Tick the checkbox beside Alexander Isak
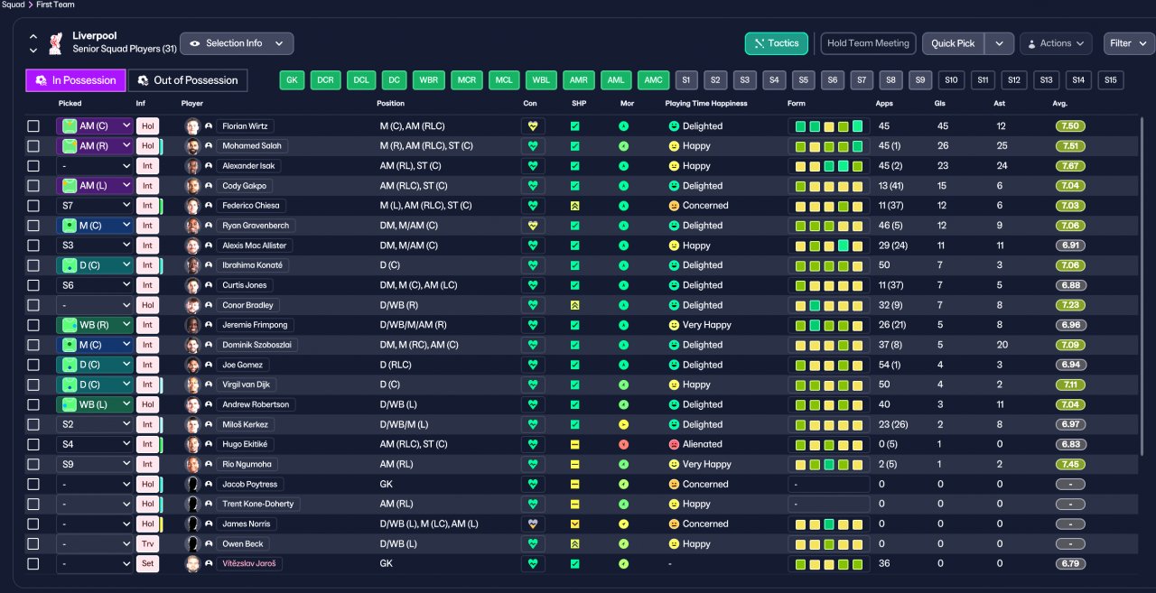The image size is (1156, 593). pos(33,166)
